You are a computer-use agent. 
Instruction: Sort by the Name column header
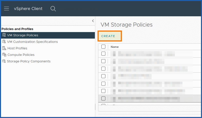(115, 47)
